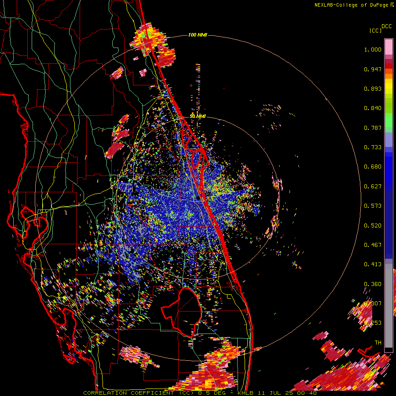Select the 0.467 scale value
Image resolution: width=396 pixels, height=396 pixels.
click(x=373, y=245)
